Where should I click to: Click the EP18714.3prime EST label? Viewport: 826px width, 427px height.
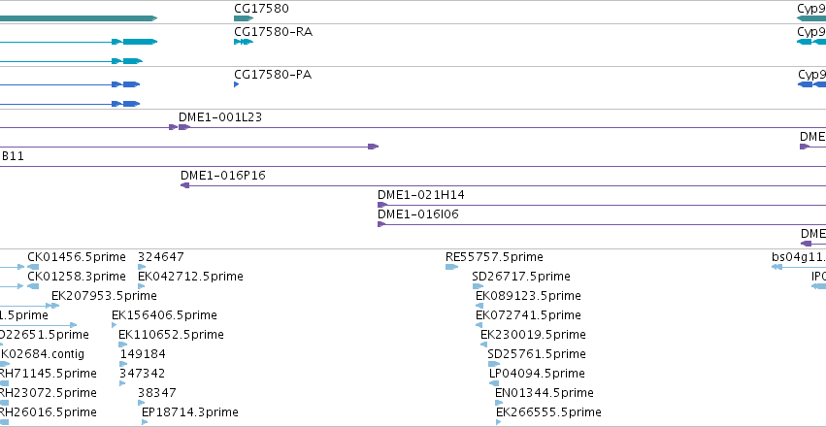point(190,411)
